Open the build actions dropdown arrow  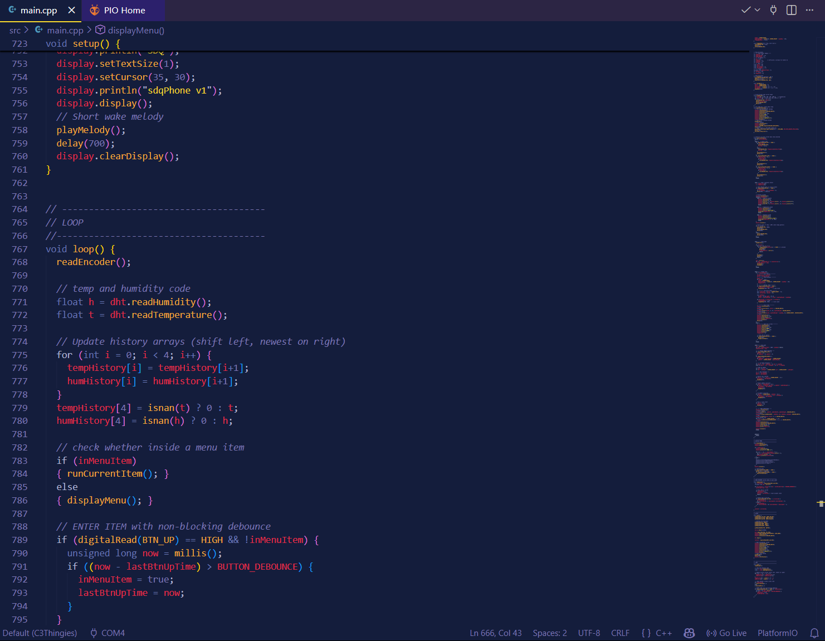[757, 10]
